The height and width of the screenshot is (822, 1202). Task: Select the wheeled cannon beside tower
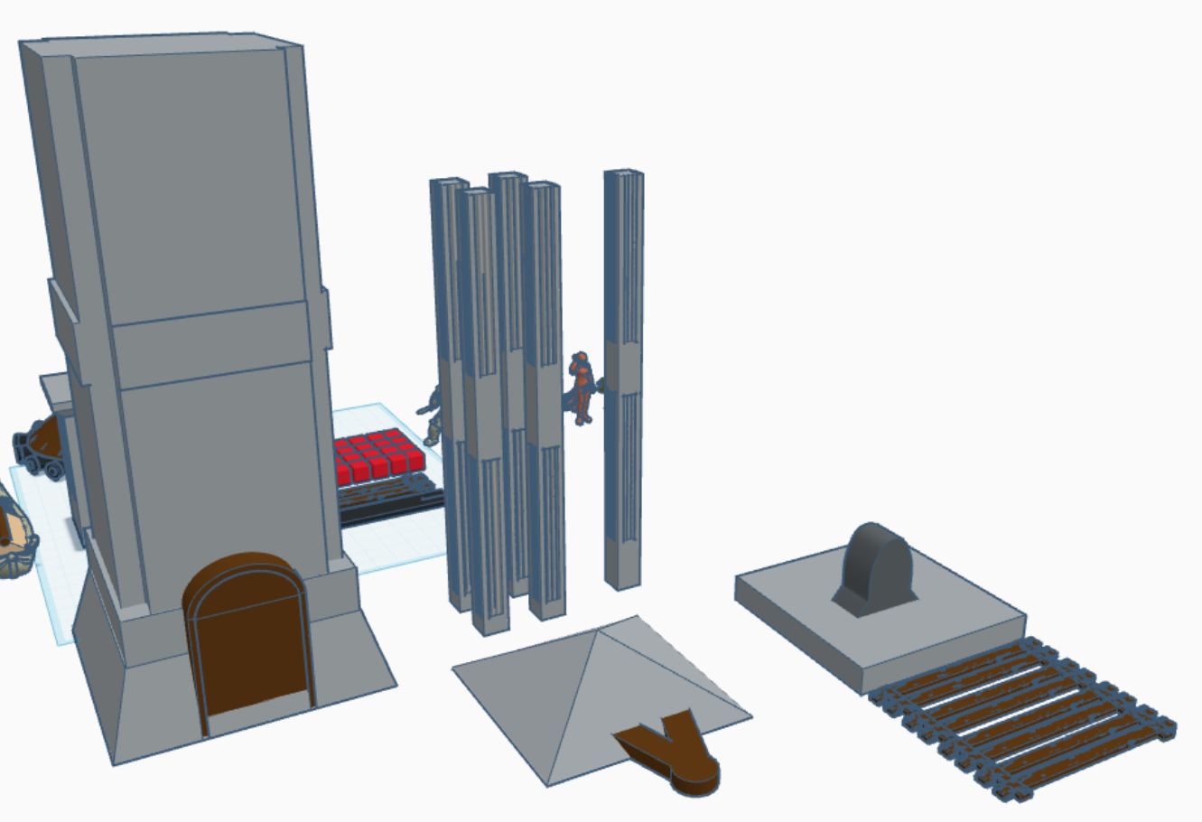41,449
